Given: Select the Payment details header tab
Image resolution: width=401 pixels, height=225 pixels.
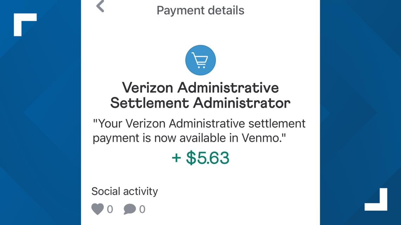Looking at the screenshot, I should pyautogui.click(x=200, y=10).
